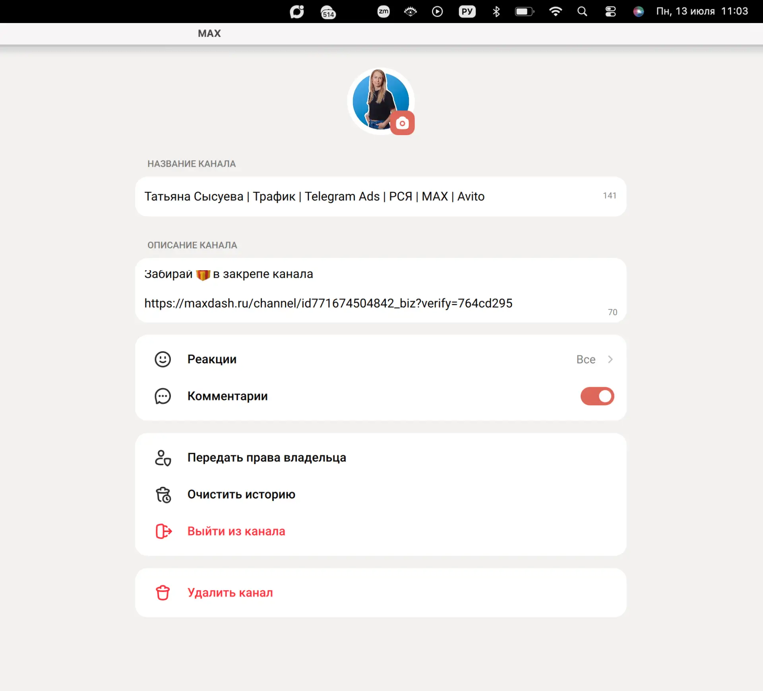The width and height of the screenshot is (763, 691).
Task: Choose 'Очистить историю'
Action: (x=381, y=494)
